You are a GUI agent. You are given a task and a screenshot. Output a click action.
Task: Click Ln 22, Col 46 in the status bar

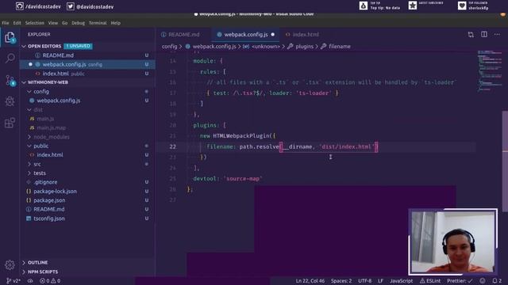pyautogui.click(x=310, y=281)
